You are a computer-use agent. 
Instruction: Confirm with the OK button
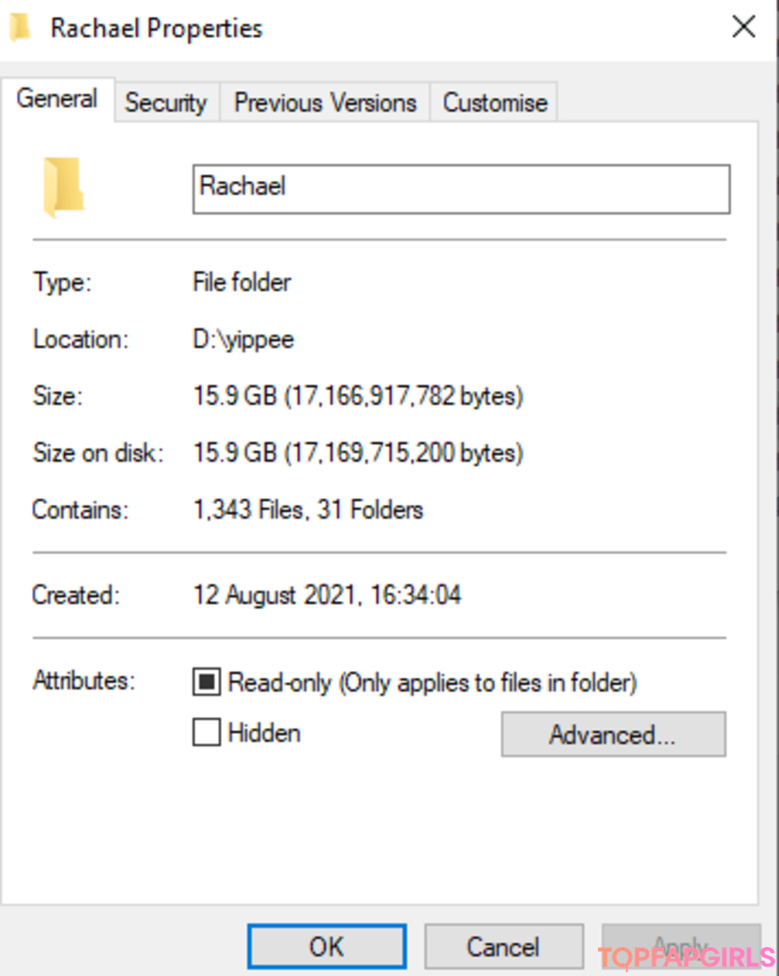point(327,946)
